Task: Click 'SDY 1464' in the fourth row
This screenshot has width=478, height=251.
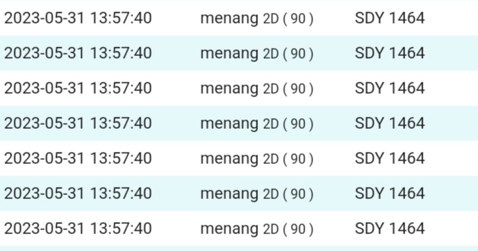Action: pyautogui.click(x=390, y=123)
